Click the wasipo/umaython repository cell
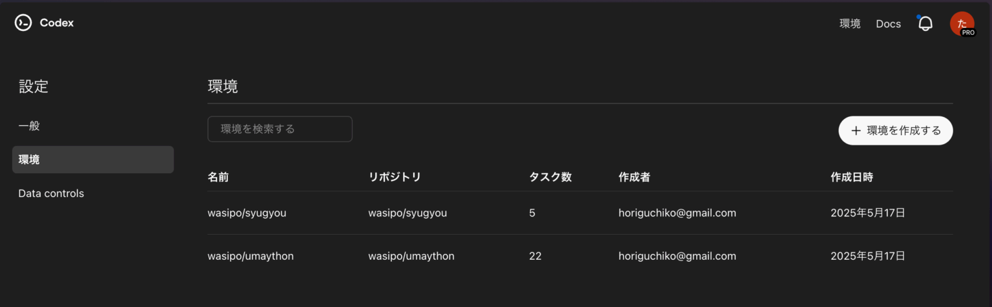The height and width of the screenshot is (307, 992). point(411,256)
